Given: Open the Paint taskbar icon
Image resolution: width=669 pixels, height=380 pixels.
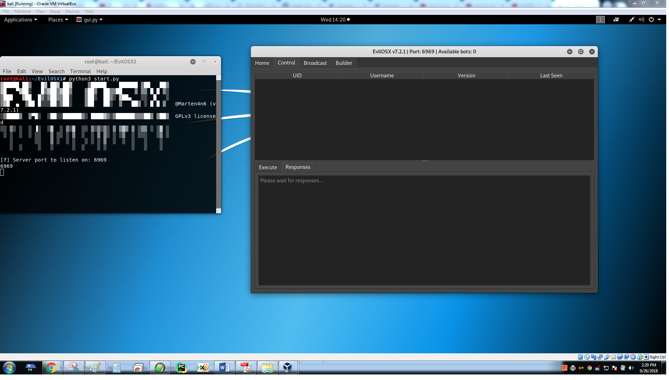Looking at the screenshot, I should tap(95, 368).
